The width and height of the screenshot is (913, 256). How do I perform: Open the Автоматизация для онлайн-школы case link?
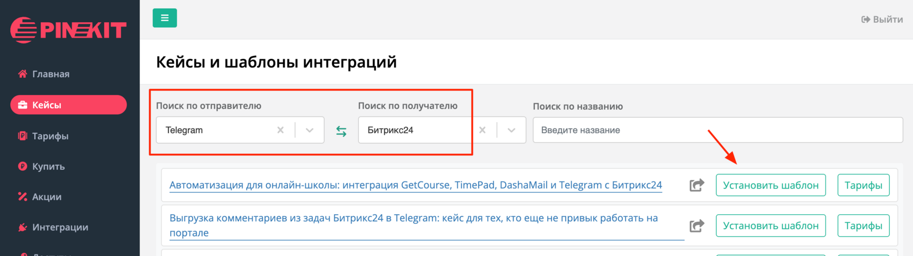coord(416,185)
